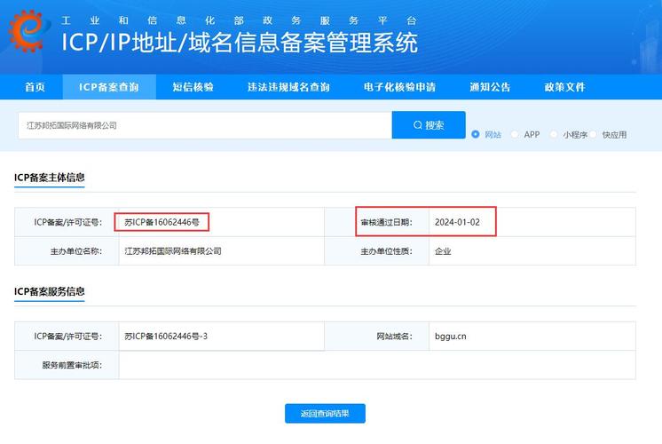Open 政策文件 tab
This screenshot has width=662, height=444.
coord(564,87)
